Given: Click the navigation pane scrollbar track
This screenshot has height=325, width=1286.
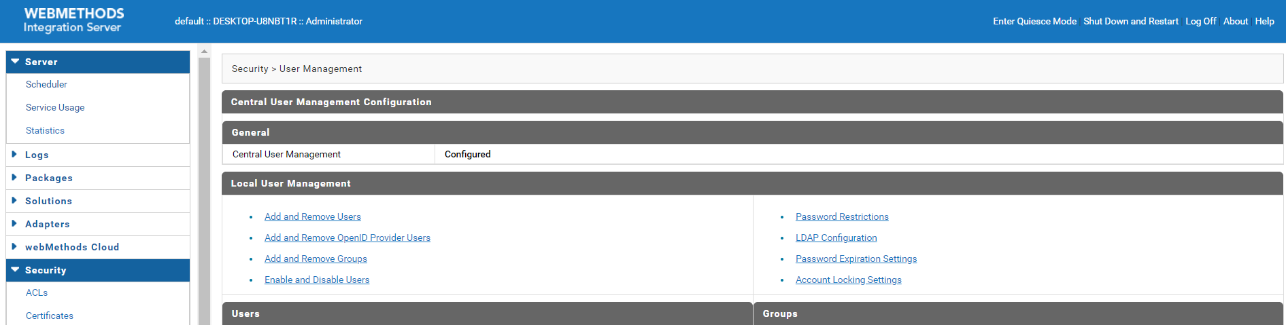Looking at the screenshot, I should pos(204,190).
